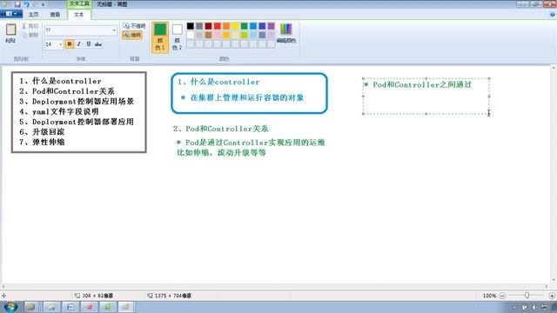Screen dimensions: 557x313
Task: Click the text '4、yaml文件字段说明'
Action: point(59,111)
